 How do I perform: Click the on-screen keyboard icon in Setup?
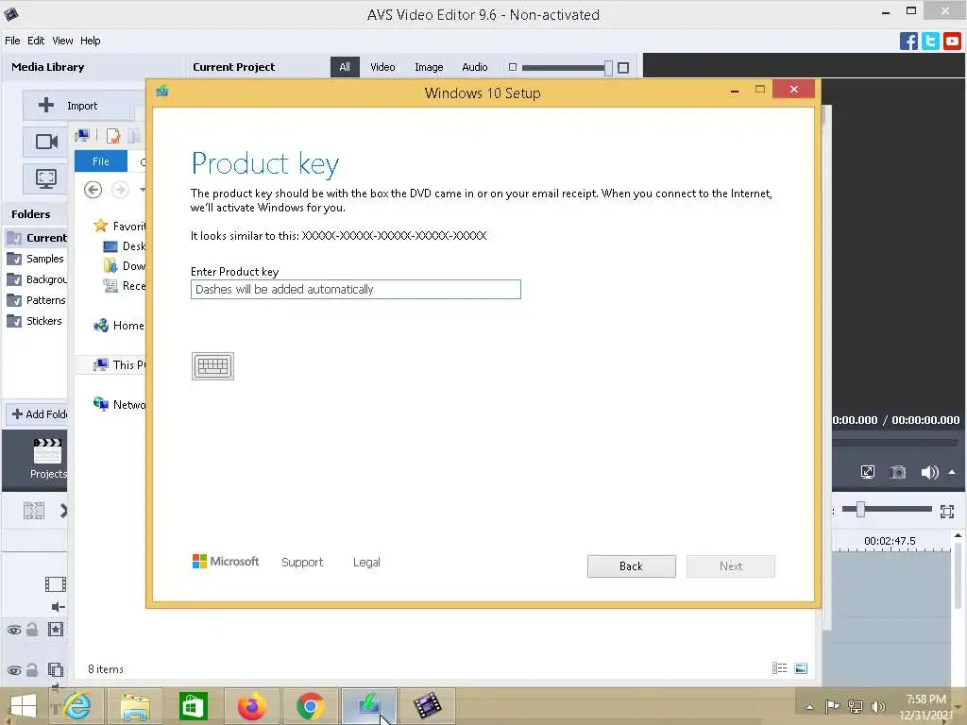(x=212, y=366)
